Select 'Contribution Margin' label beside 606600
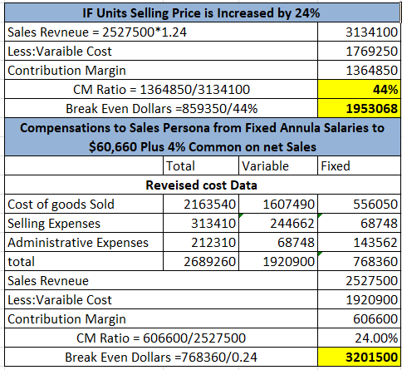 coord(161,318)
